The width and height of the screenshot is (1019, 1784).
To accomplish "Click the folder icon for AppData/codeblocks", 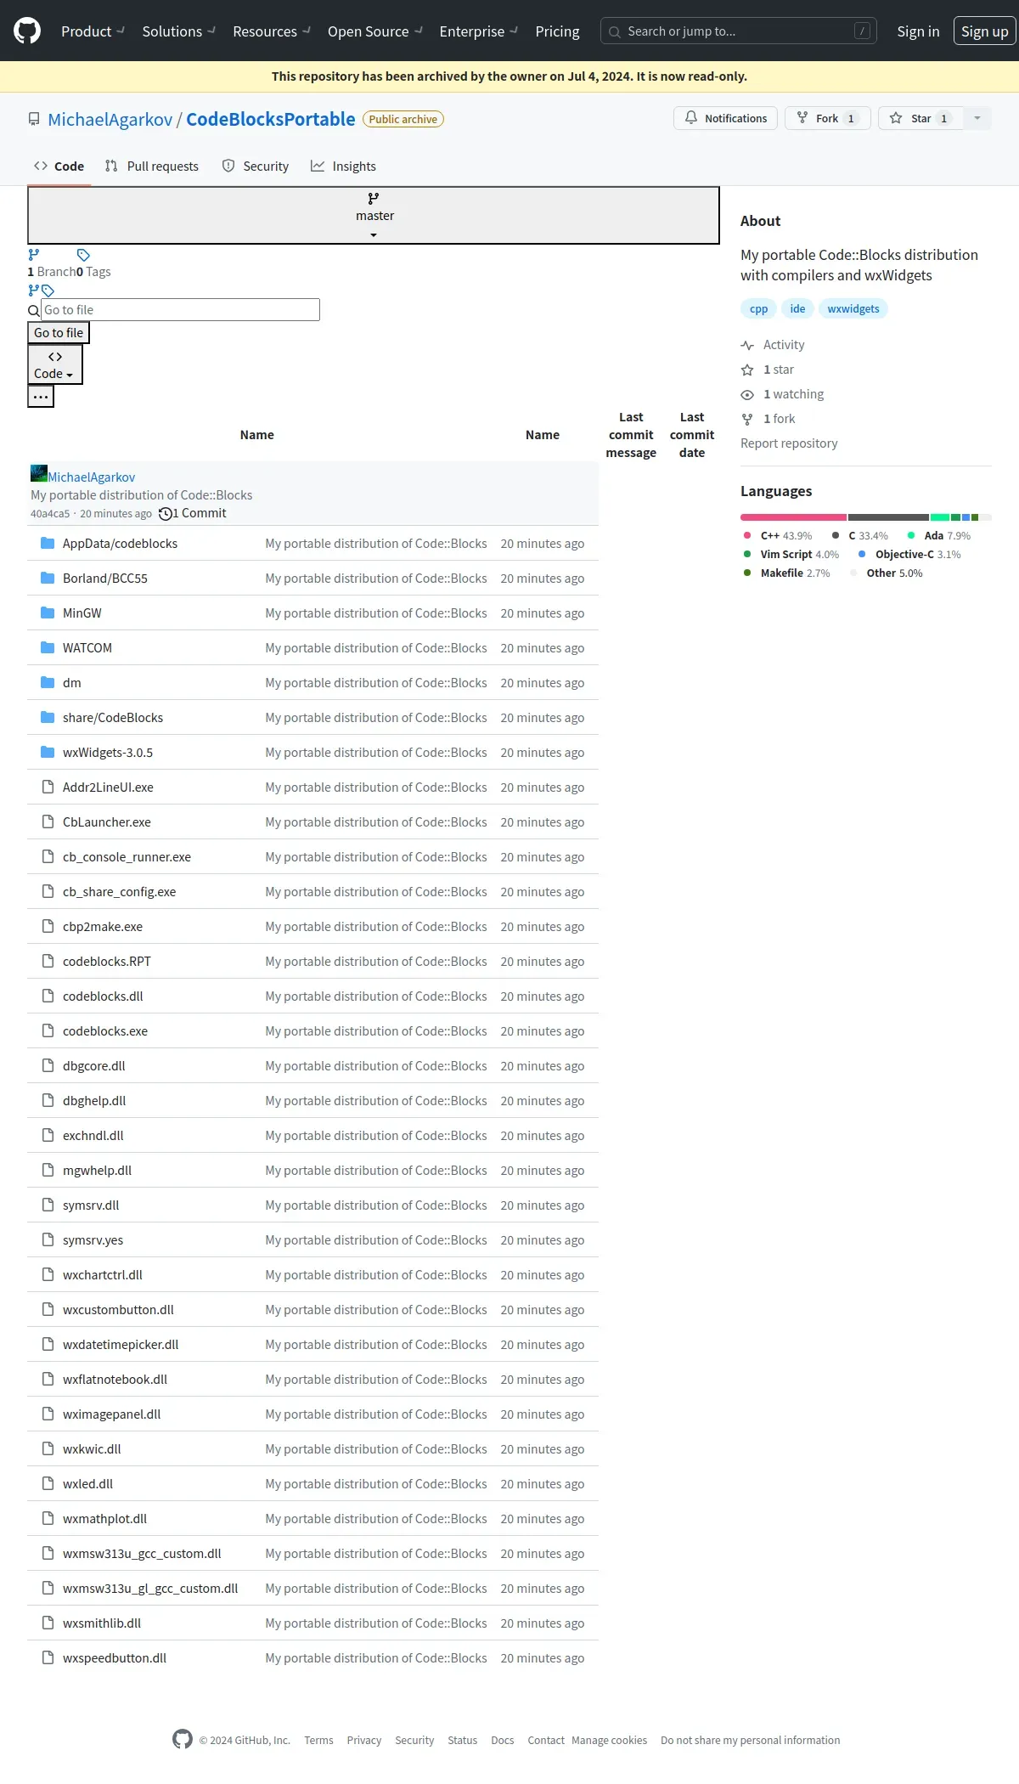I will click(x=48, y=543).
